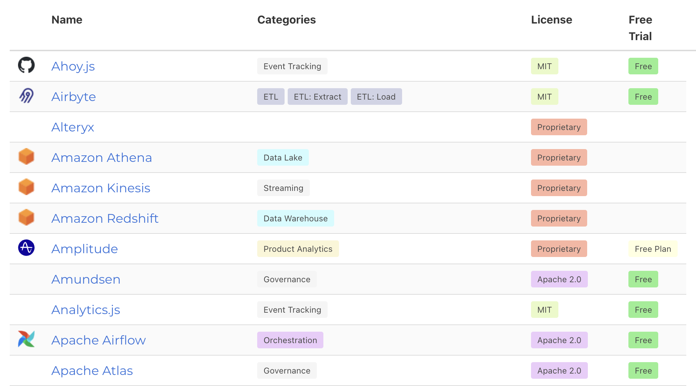
Task: Click the Categories column header
Action: [286, 20]
